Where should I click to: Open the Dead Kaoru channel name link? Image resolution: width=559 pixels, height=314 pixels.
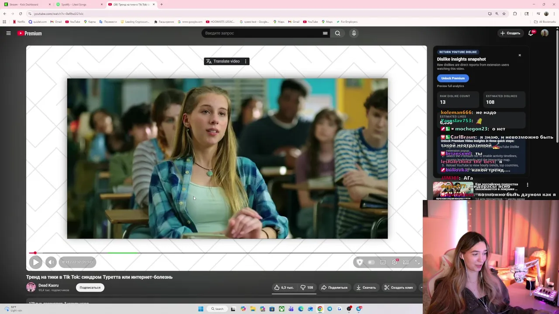point(48,285)
